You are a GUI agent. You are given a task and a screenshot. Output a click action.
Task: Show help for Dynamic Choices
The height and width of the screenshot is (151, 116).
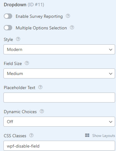pos(42,111)
